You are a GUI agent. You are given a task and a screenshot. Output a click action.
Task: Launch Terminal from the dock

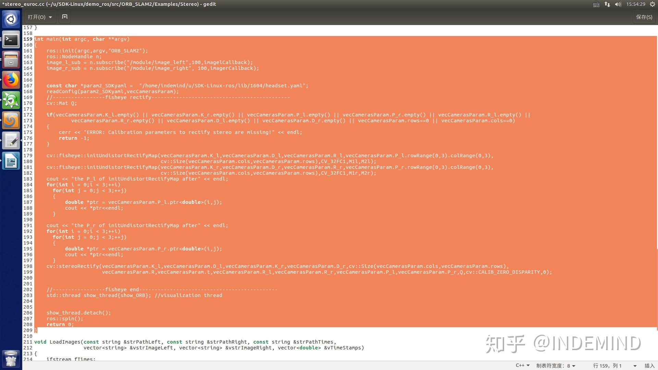[x=11, y=40]
